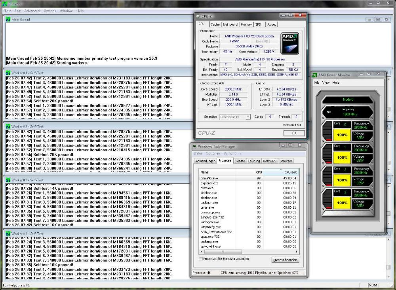Open the File menu in AMD Power Monitor
This screenshot has width=396, height=290.
pyautogui.click(x=317, y=83)
